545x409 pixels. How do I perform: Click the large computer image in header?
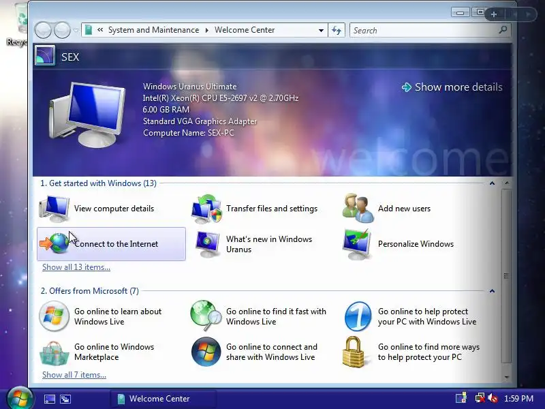tap(87, 114)
